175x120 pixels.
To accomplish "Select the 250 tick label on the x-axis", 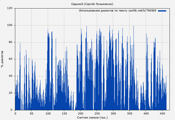I will click(x=97, y=113).
